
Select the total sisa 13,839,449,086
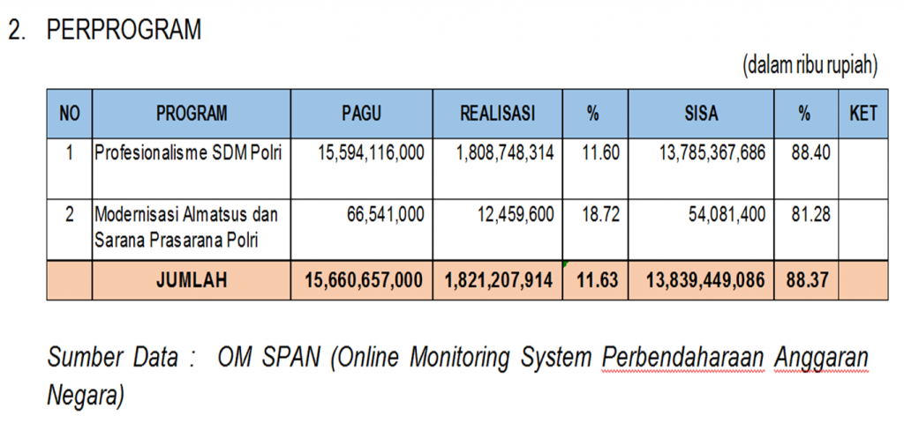704,280
